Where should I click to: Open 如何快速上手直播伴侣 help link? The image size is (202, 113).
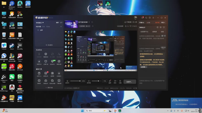tap(72, 88)
